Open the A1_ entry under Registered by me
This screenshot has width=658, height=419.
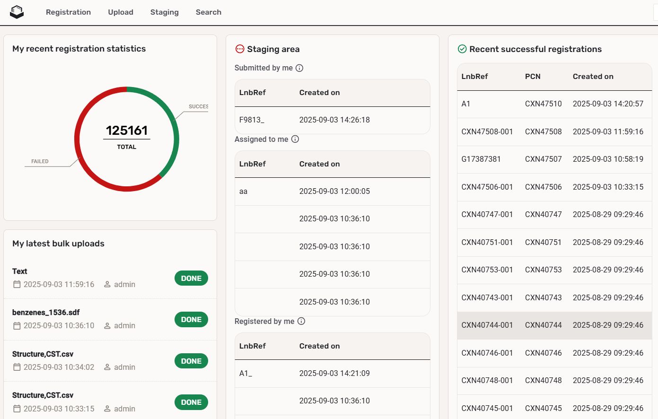point(246,374)
